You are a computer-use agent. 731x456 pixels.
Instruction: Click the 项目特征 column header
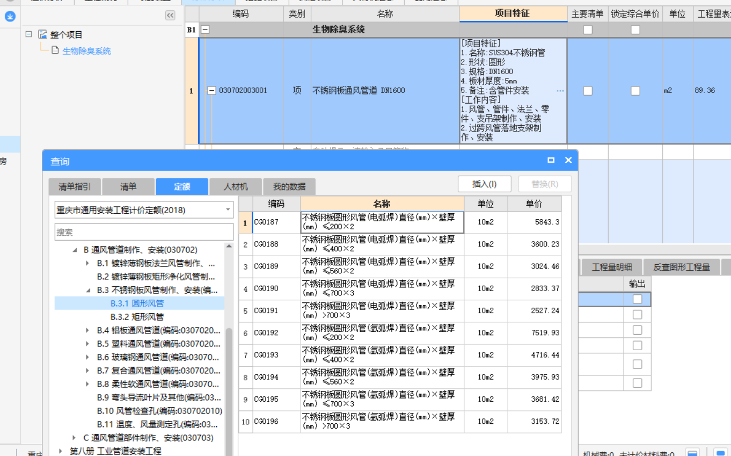point(513,13)
